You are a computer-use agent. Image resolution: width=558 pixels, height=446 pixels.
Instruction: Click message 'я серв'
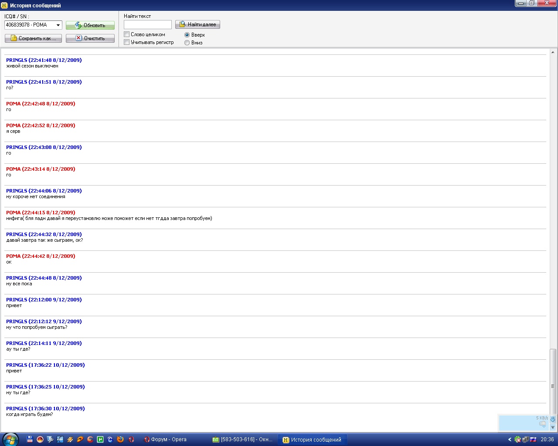pos(13,132)
